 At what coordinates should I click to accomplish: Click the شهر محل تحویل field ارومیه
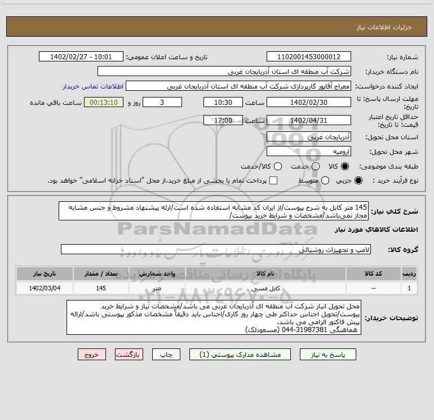click(x=309, y=152)
